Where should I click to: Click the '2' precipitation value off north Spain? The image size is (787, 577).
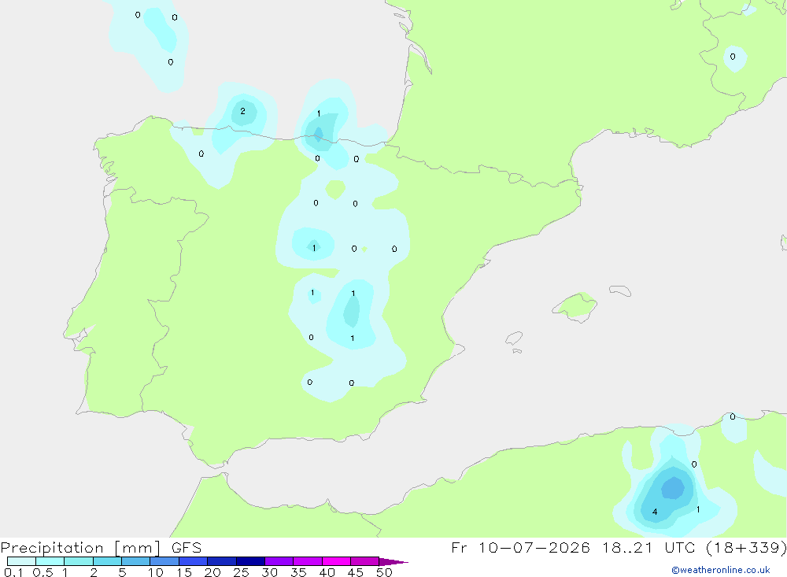point(243,111)
